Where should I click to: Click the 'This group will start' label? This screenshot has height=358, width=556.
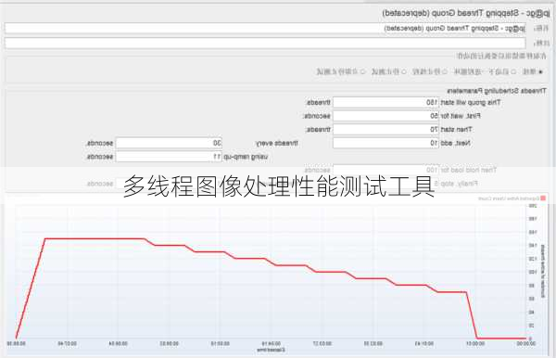point(471,102)
